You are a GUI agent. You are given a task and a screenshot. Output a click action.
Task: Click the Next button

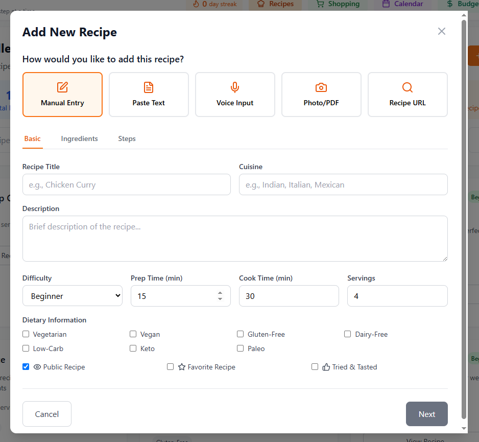[x=427, y=414]
